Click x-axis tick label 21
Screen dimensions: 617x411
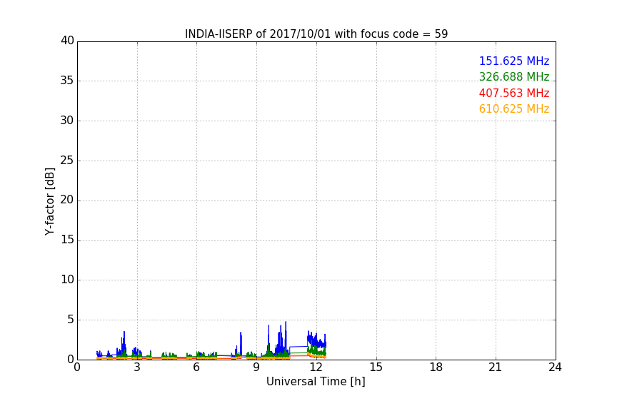click(496, 367)
